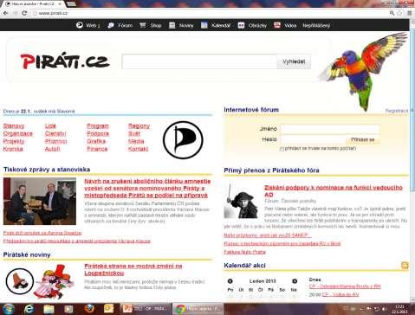The height and width of the screenshot is (315, 415).
Task: Click the Jméno username field
Action: point(329,129)
